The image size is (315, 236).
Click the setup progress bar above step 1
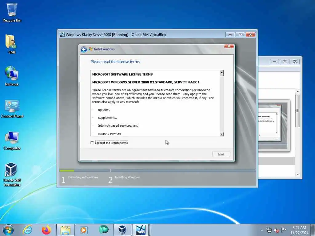(84, 171)
